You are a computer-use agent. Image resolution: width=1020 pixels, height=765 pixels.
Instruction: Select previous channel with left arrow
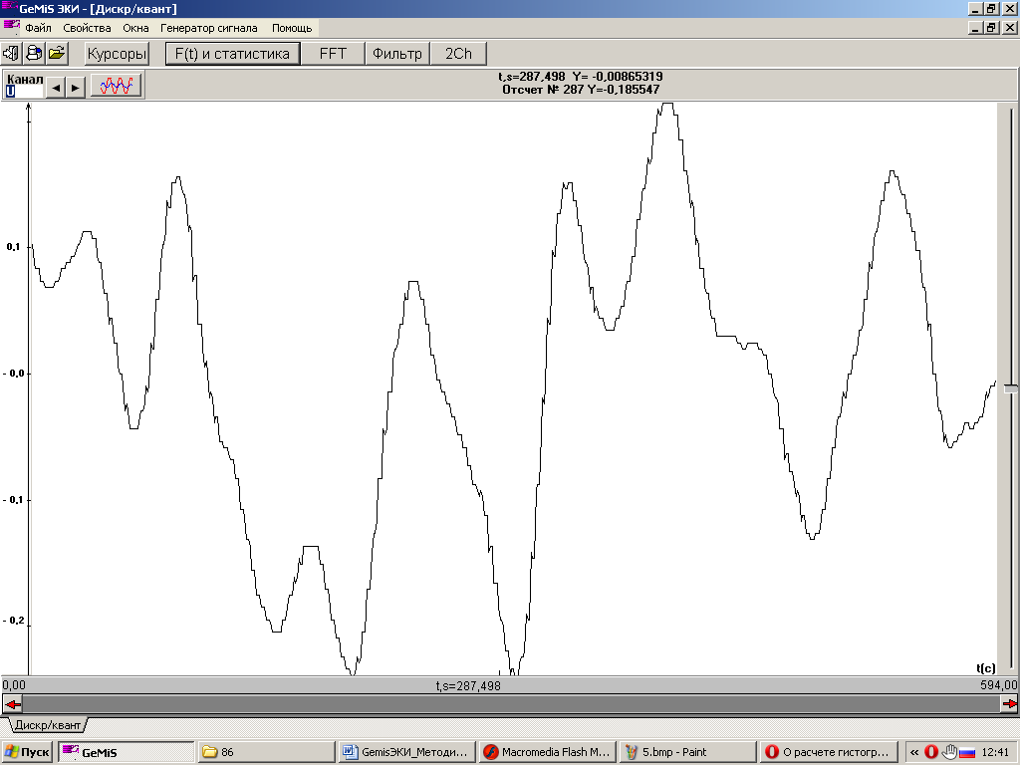[57, 88]
